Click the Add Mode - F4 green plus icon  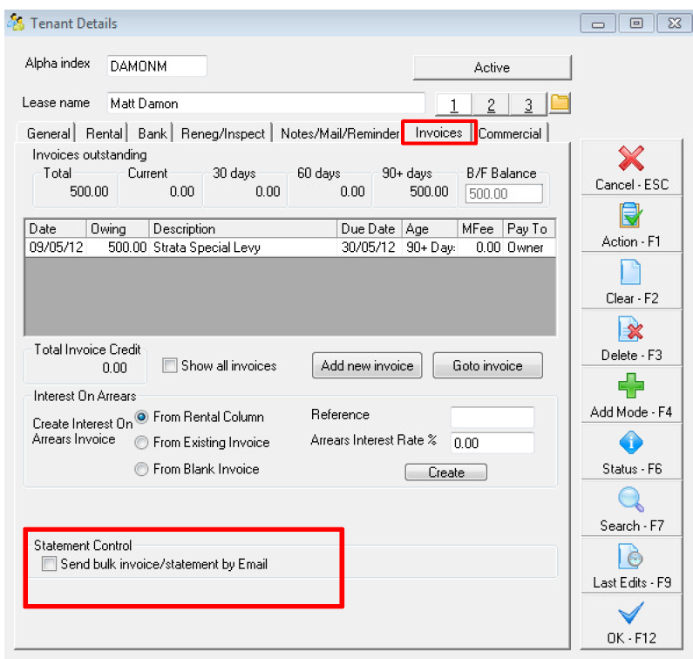tap(631, 385)
